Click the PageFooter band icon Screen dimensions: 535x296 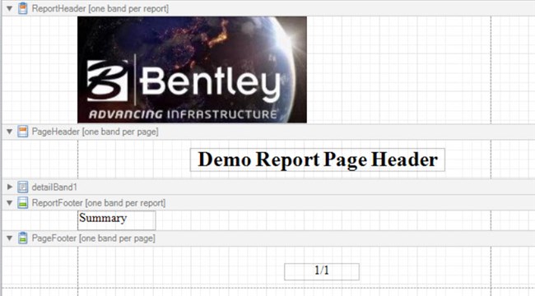pyautogui.click(x=23, y=238)
